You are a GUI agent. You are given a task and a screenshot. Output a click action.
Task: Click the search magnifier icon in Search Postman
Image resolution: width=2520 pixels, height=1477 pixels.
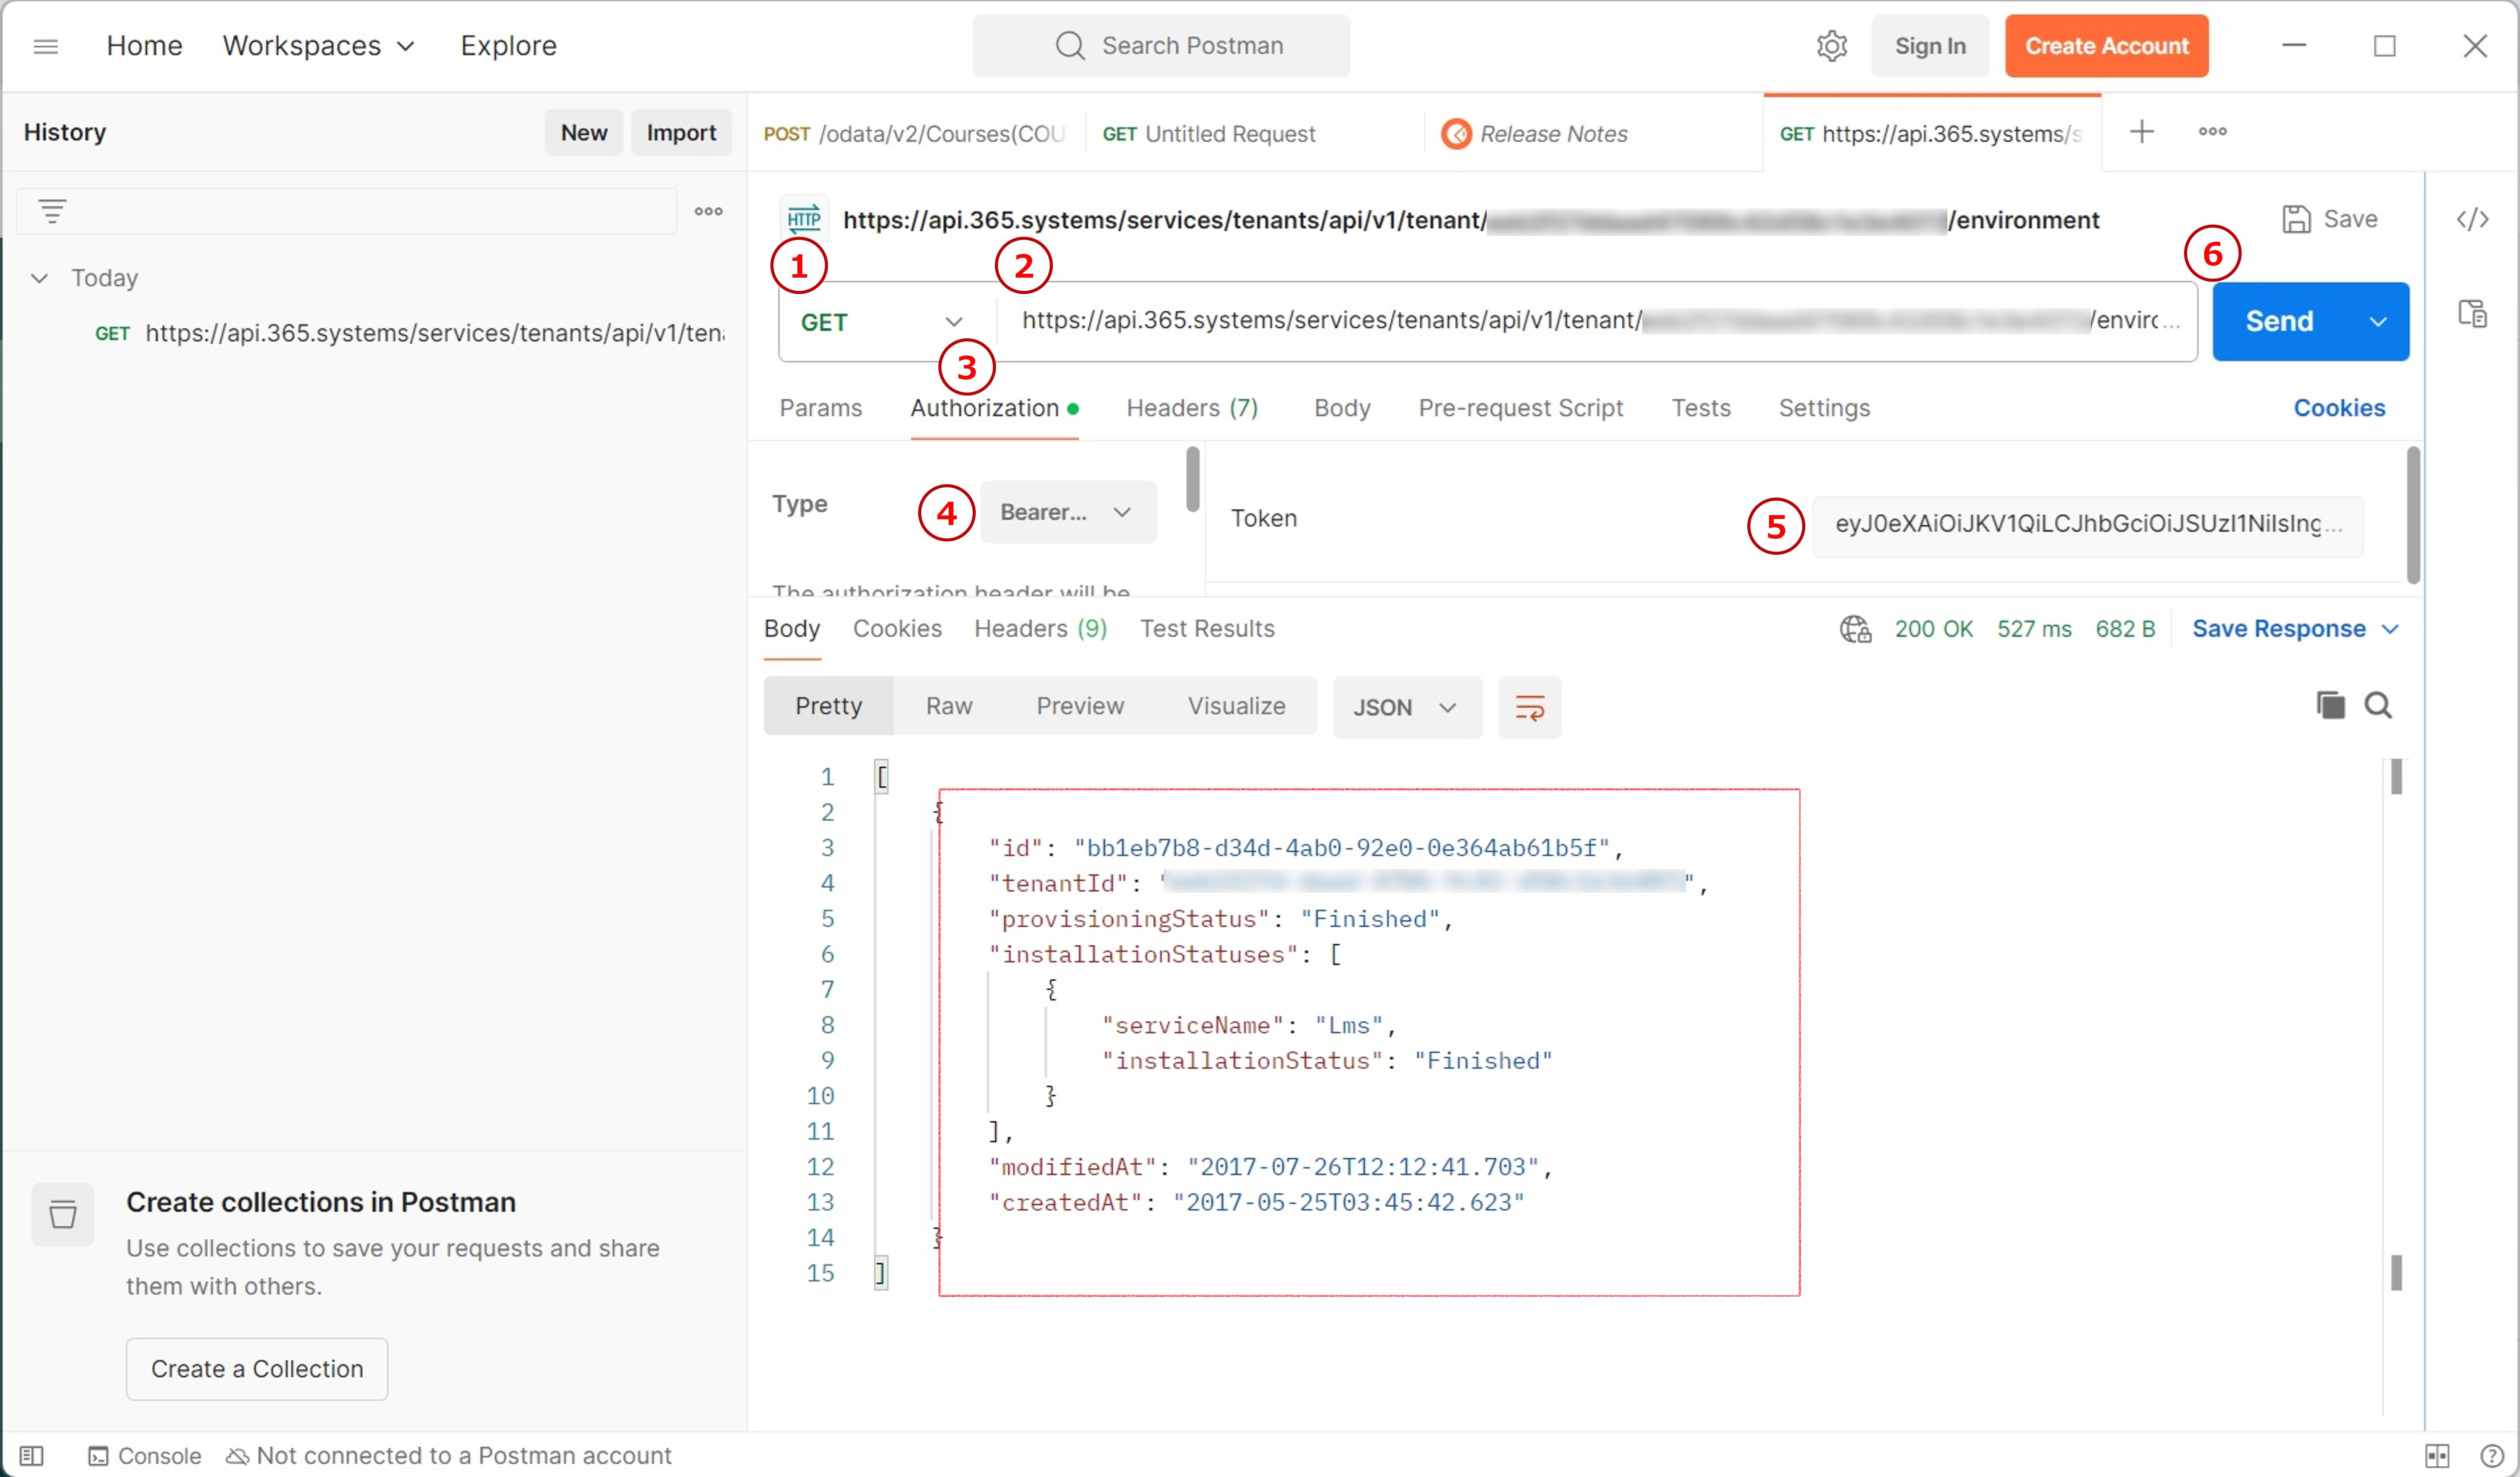[x=1070, y=46]
